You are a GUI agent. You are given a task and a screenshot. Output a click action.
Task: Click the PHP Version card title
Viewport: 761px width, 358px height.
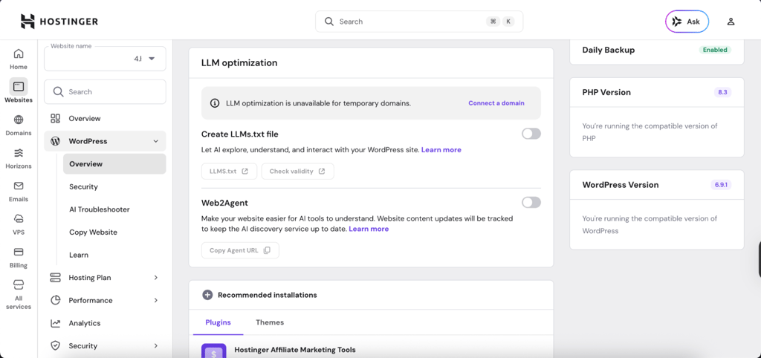[x=606, y=92]
